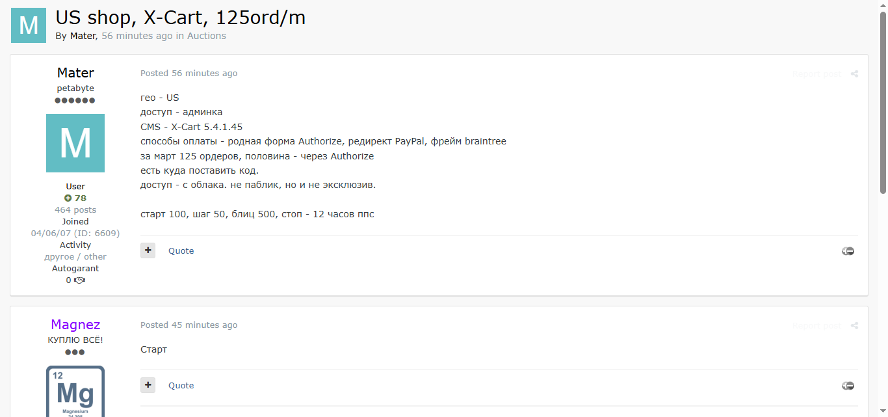Open the Auctions forum section link
The height and width of the screenshot is (417, 888).
point(207,36)
